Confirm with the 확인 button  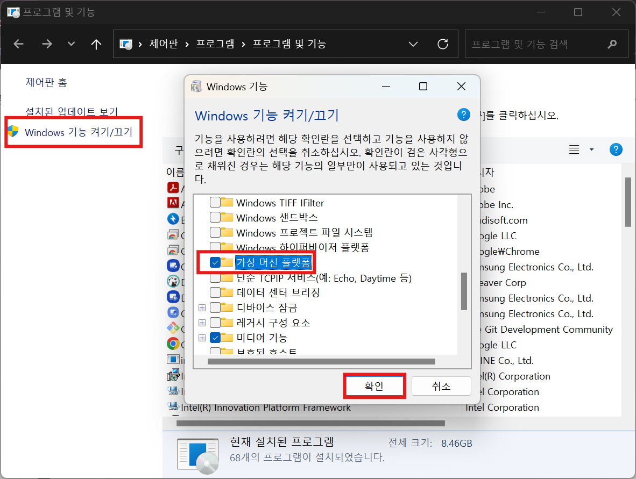click(x=374, y=386)
